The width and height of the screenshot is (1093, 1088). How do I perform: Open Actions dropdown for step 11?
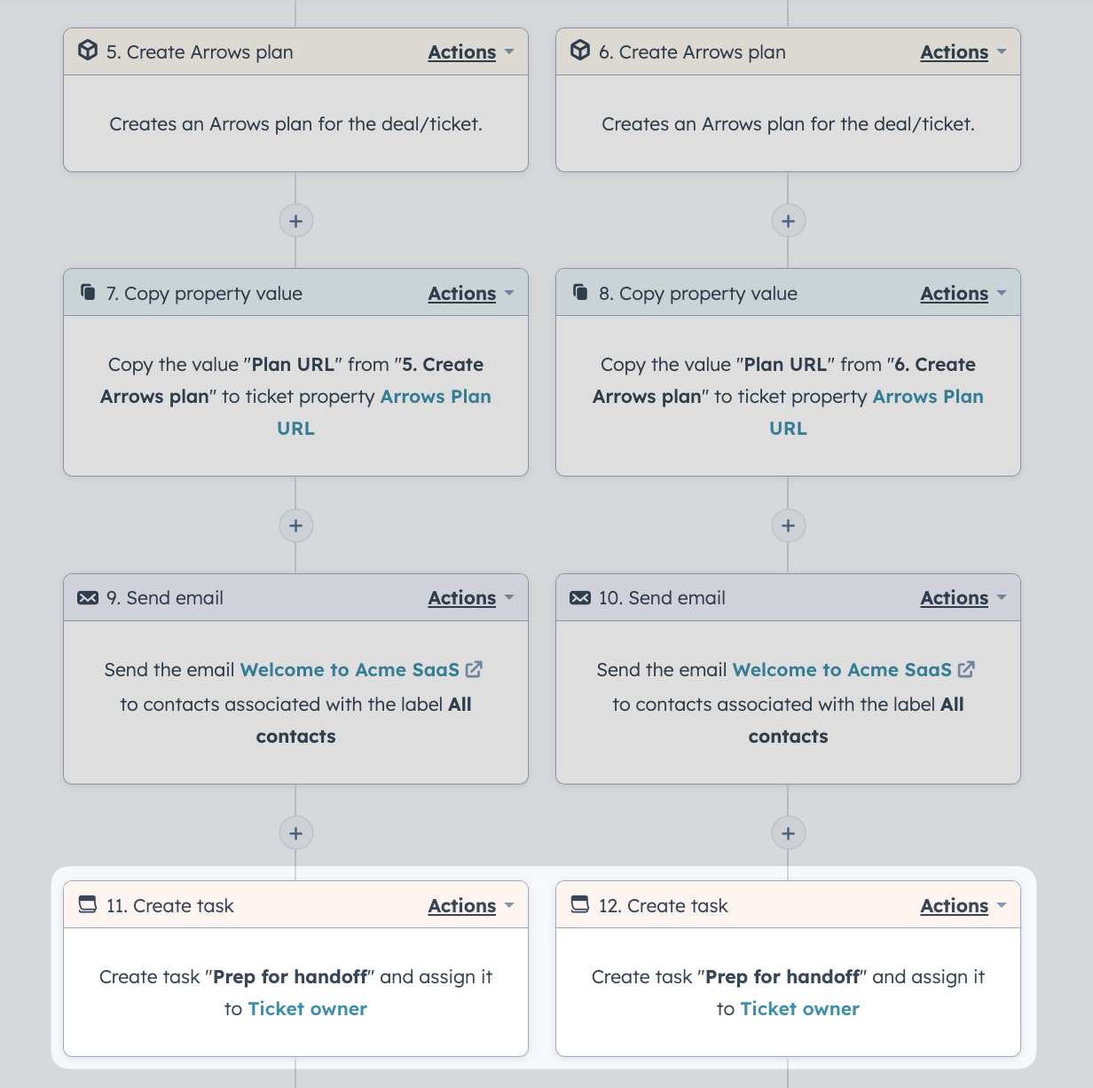(x=471, y=906)
